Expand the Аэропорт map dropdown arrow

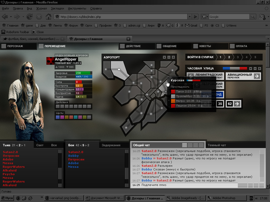165,57
